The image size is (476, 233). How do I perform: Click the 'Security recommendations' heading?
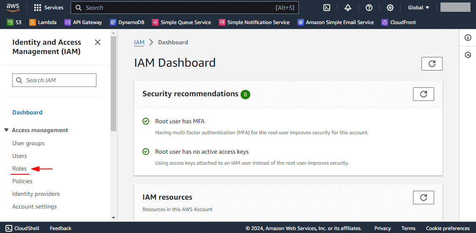[190, 94]
